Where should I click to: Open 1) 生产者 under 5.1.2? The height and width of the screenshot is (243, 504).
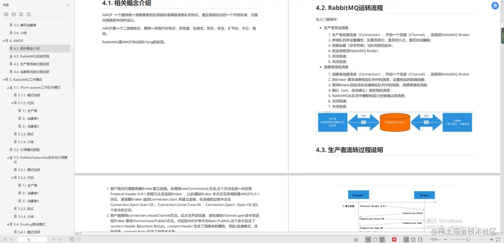click(30, 111)
